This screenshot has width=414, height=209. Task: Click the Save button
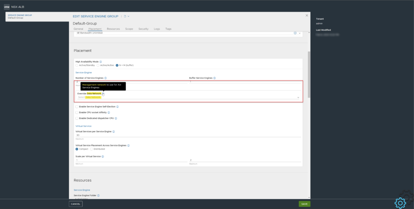[304, 204]
